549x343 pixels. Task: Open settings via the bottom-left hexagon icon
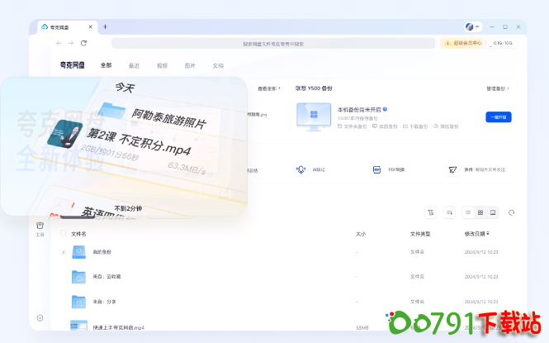(40, 317)
